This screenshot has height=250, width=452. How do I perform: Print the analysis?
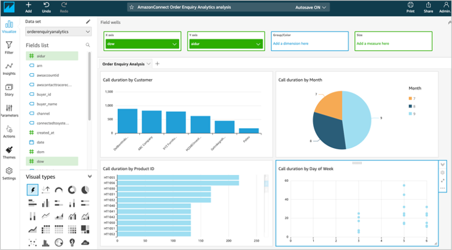coord(410,7)
